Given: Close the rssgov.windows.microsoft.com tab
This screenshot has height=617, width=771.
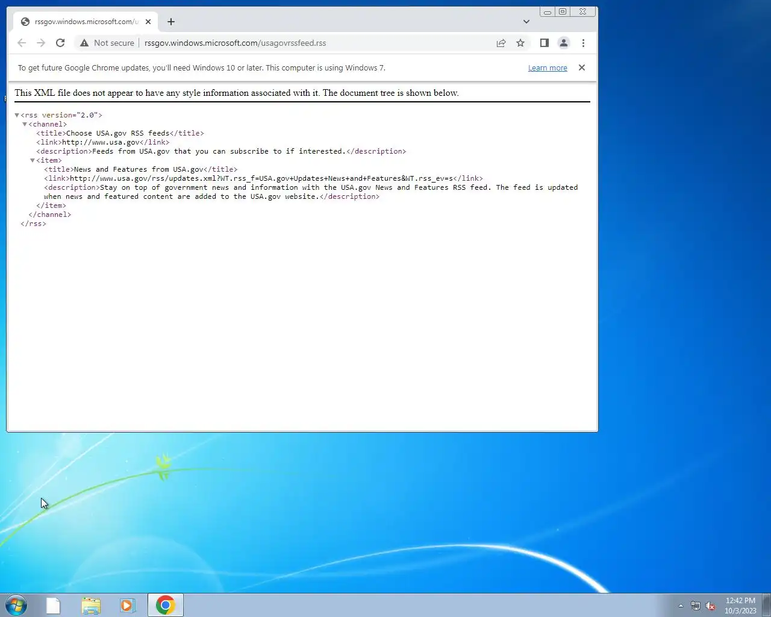Looking at the screenshot, I should (148, 22).
